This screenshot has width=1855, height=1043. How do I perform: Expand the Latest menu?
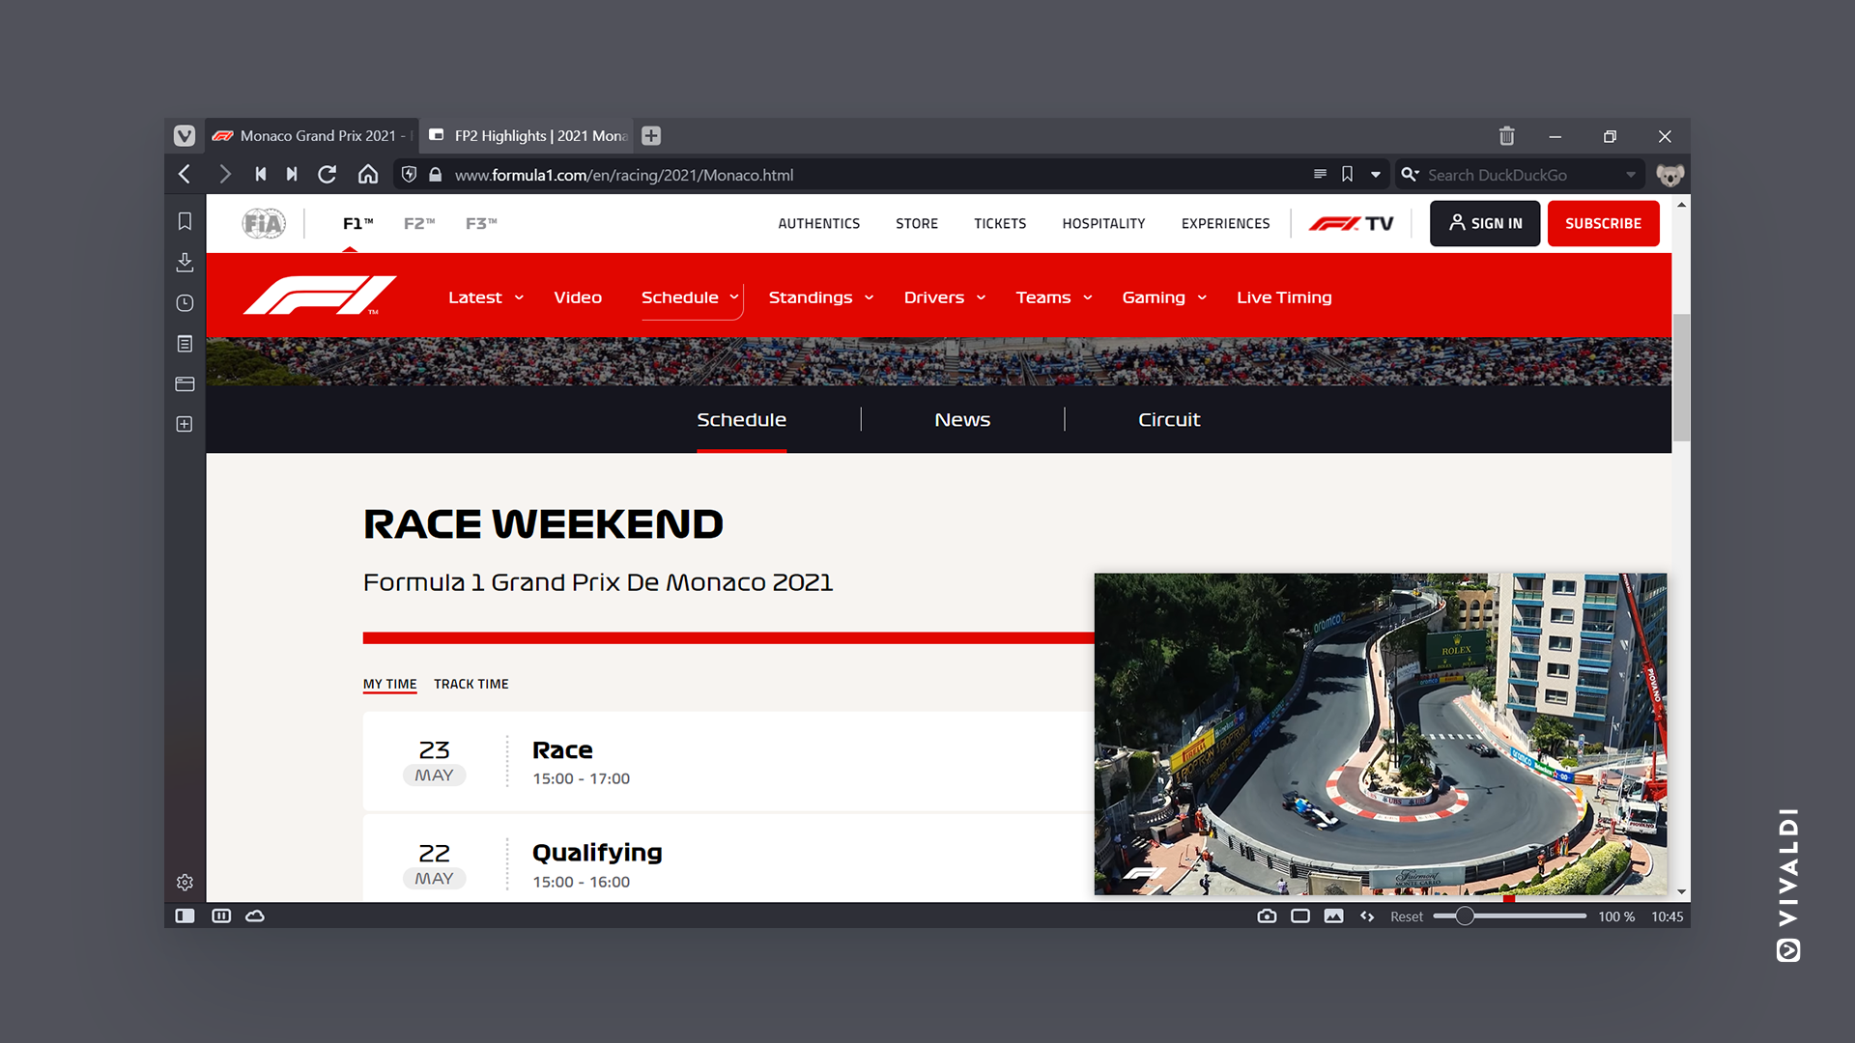pyautogui.click(x=486, y=297)
